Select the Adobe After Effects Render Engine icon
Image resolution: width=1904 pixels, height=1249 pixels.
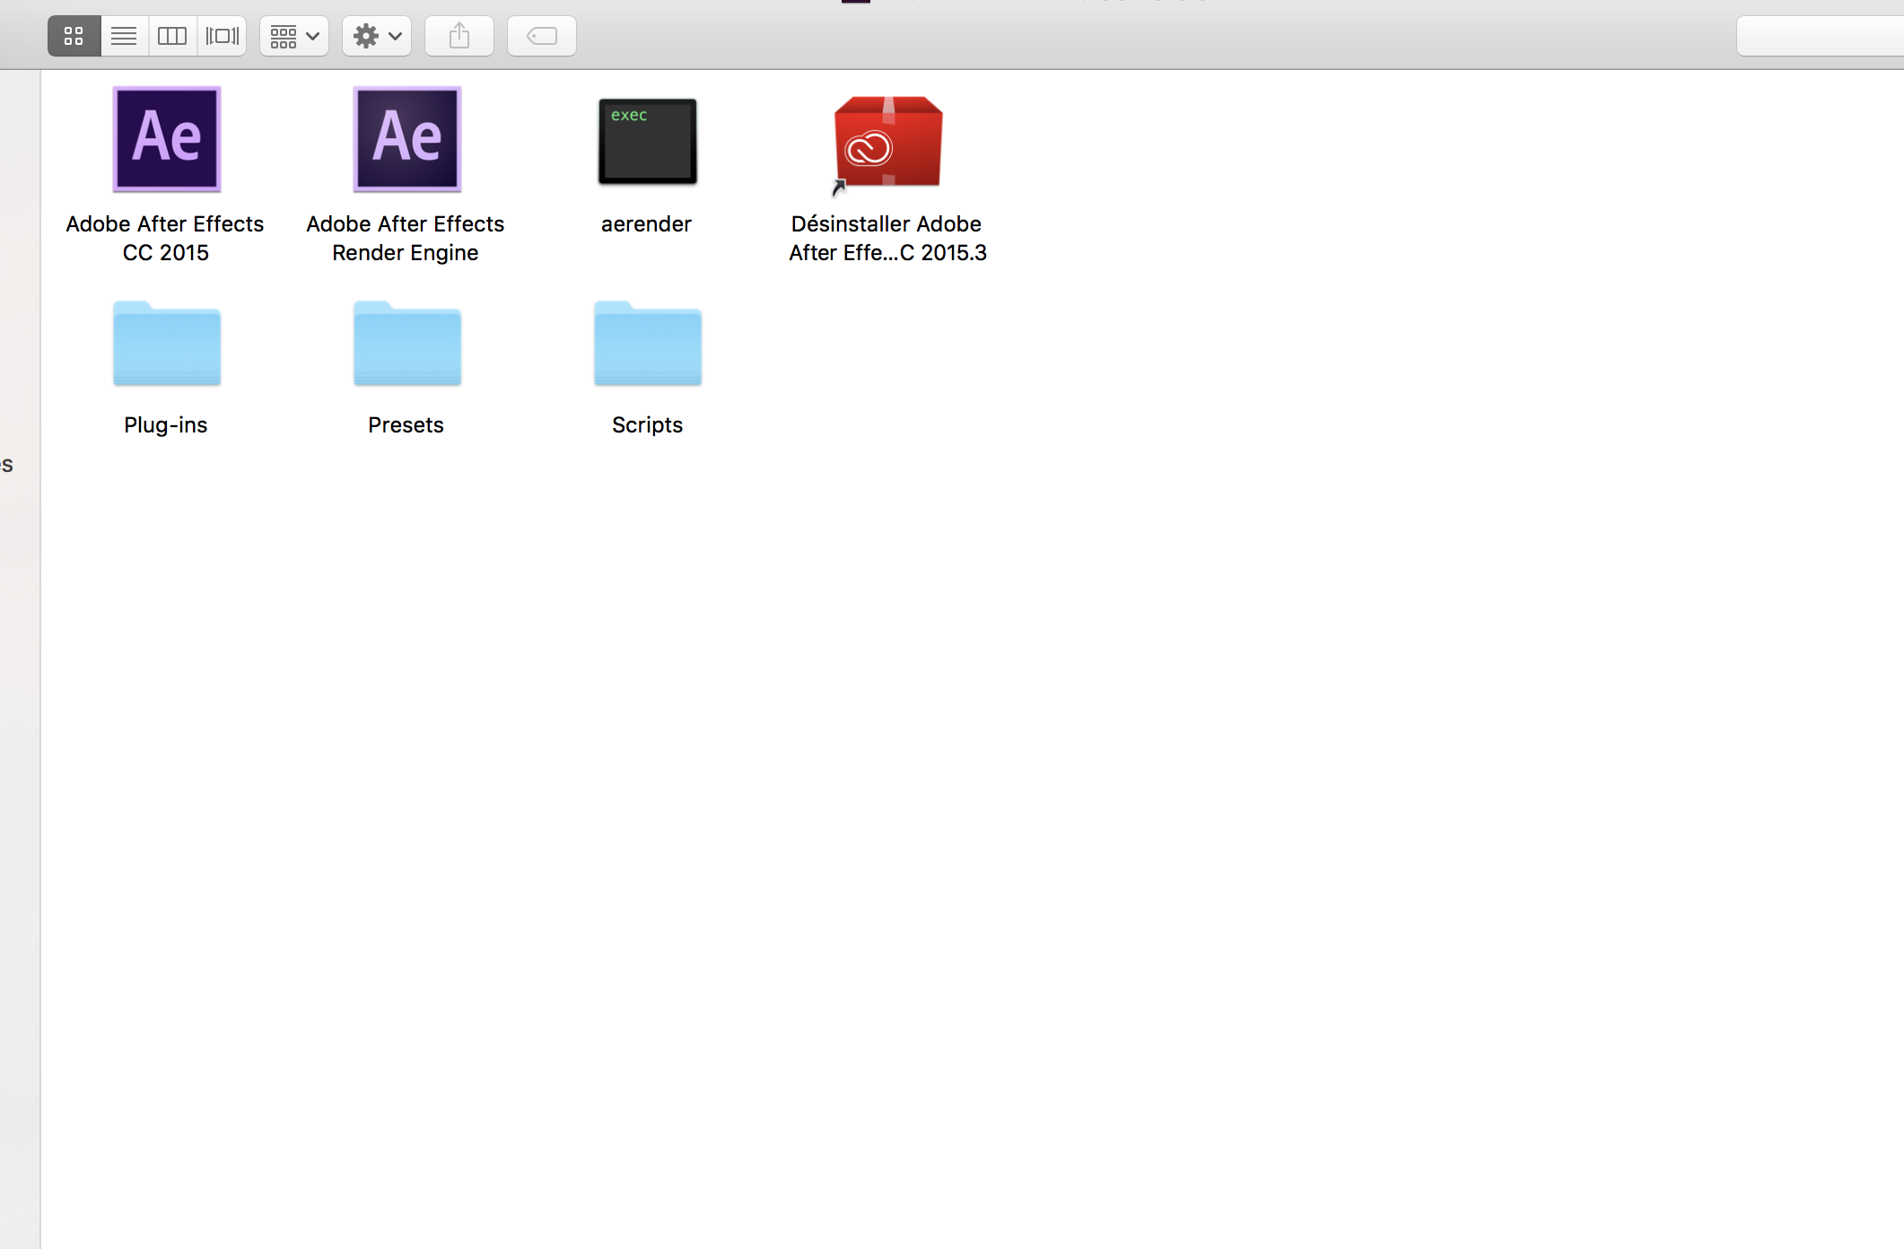(x=406, y=139)
